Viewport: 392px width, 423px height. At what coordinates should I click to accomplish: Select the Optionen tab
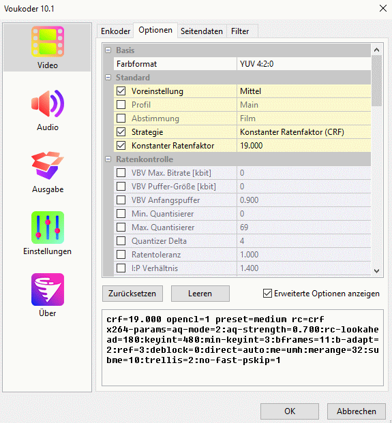click(x=155, y=30)
